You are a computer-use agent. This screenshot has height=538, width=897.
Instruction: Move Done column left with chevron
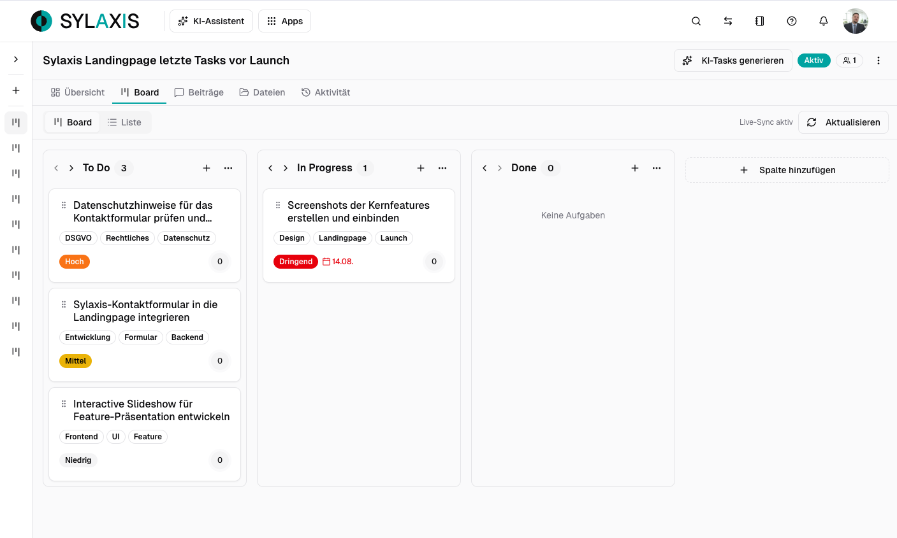[x=485, y=168]
